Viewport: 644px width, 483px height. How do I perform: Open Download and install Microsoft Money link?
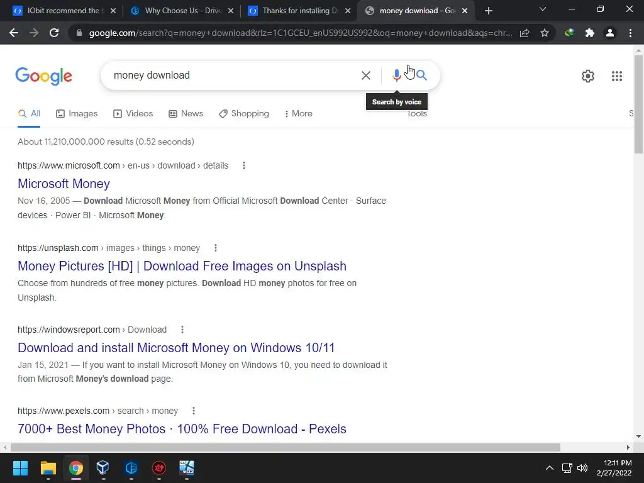(x=176, y=348)
